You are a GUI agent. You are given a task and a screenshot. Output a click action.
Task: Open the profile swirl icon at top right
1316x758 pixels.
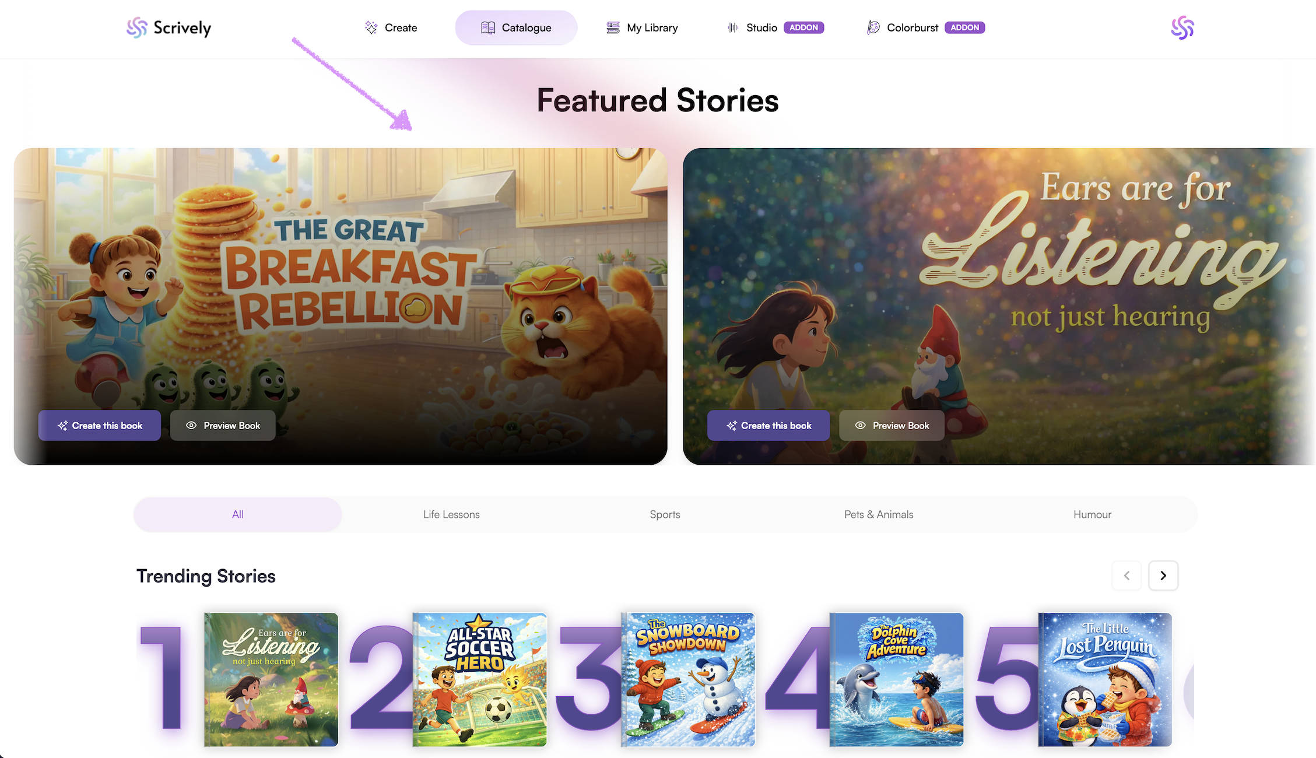point(1182,27)
